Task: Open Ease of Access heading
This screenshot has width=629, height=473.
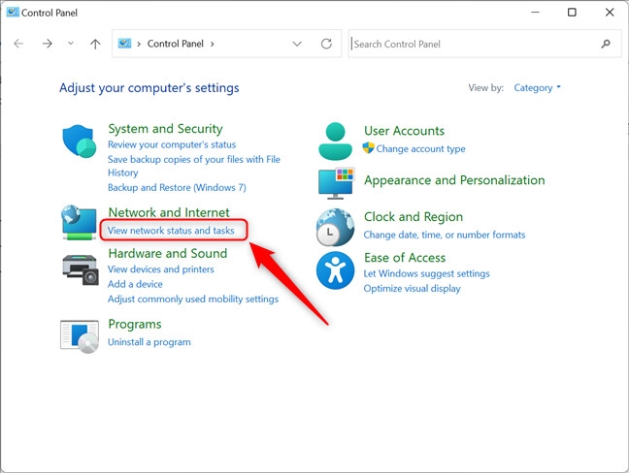Action: click(x=405, y=258)
